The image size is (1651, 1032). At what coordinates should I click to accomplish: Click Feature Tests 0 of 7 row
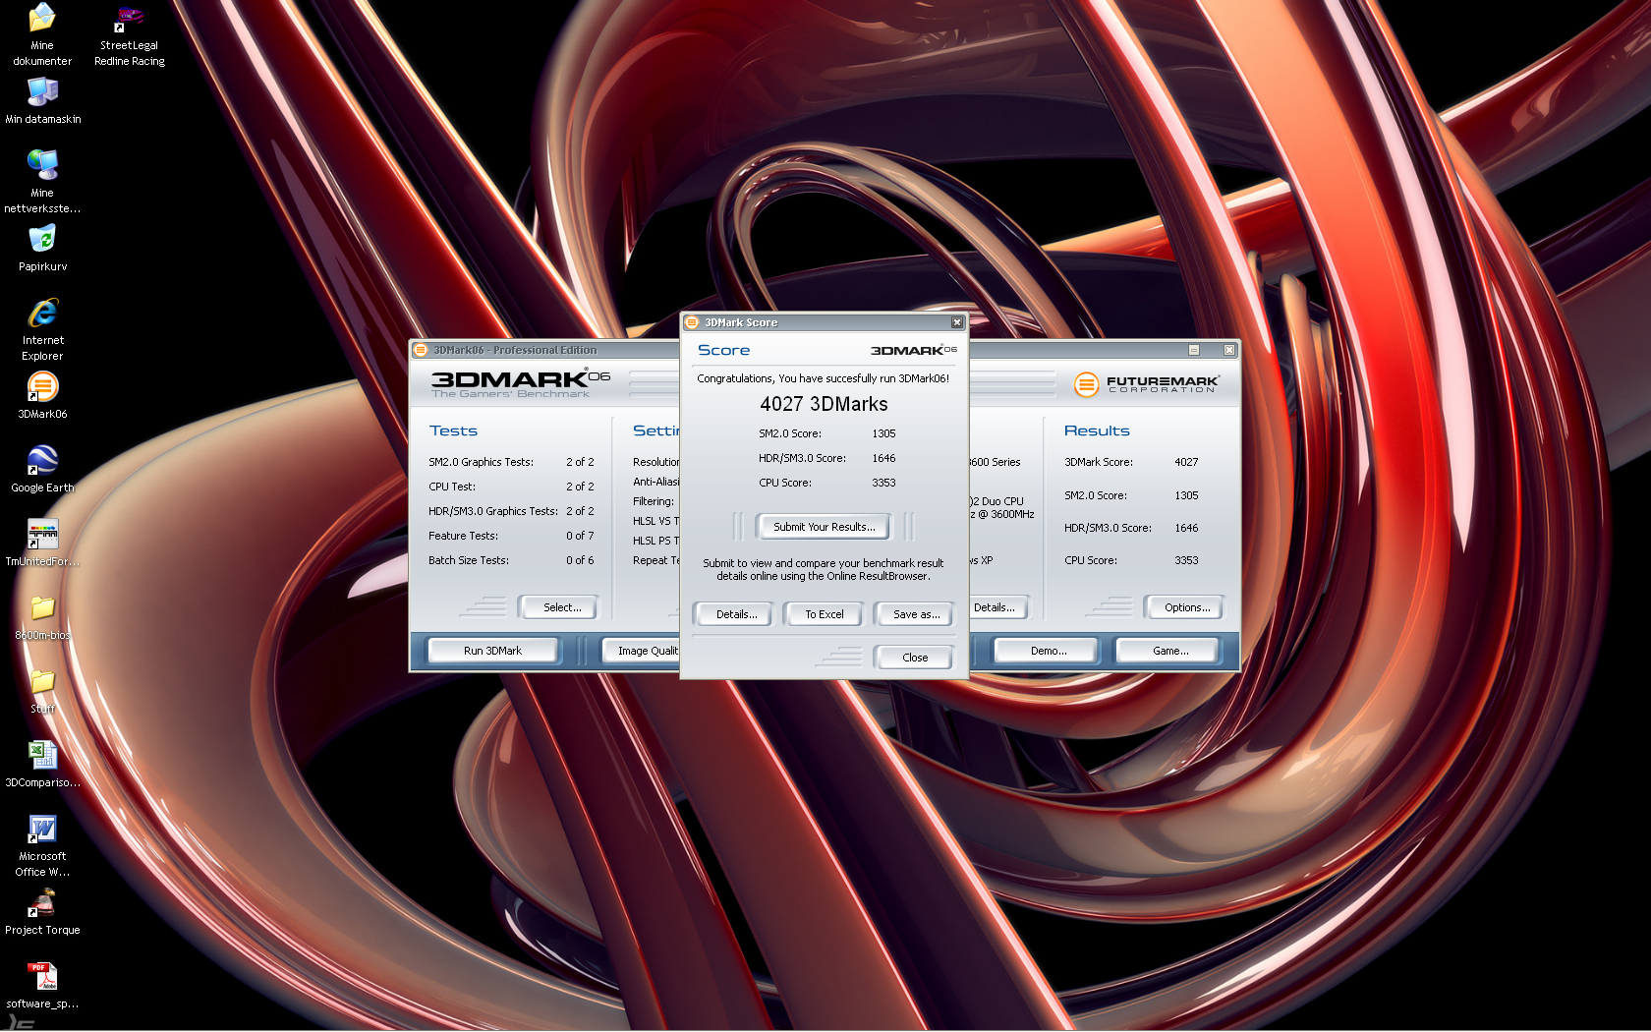pyautogui.click(x=511, y=536)
